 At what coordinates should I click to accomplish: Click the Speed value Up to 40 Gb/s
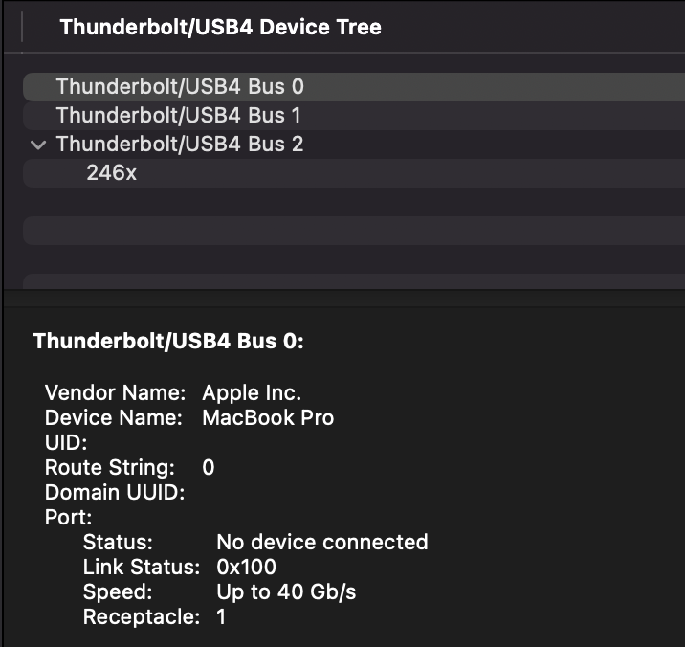pyautogui.click(x=286, y=591)
